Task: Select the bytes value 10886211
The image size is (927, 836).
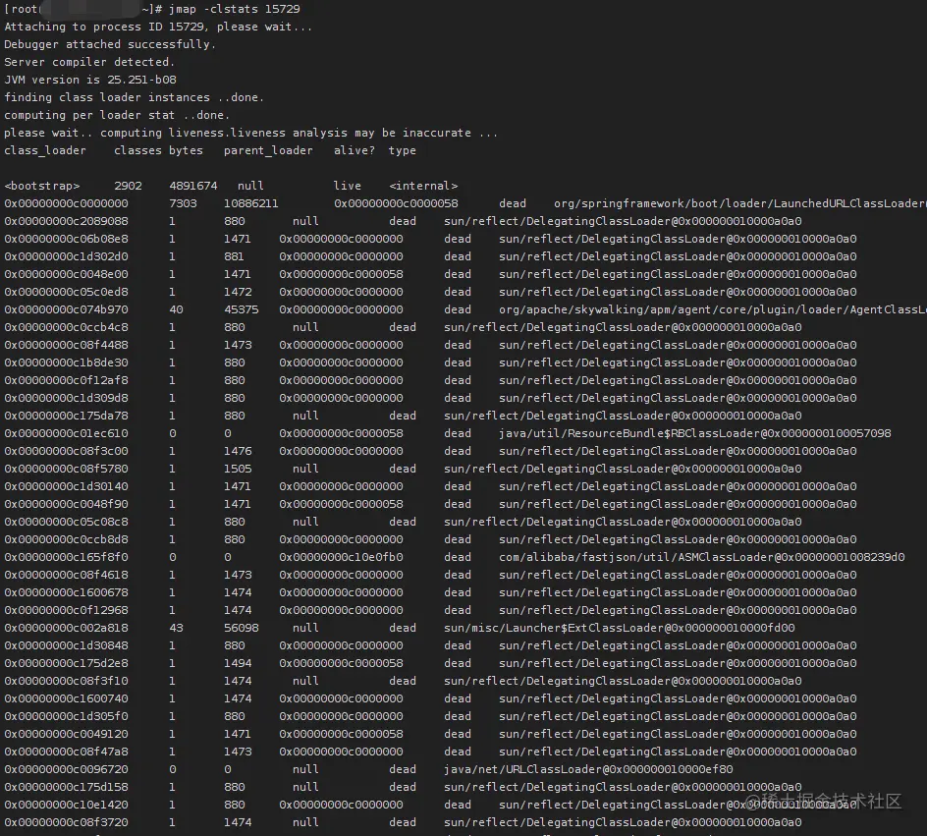Action: [250, 203]
